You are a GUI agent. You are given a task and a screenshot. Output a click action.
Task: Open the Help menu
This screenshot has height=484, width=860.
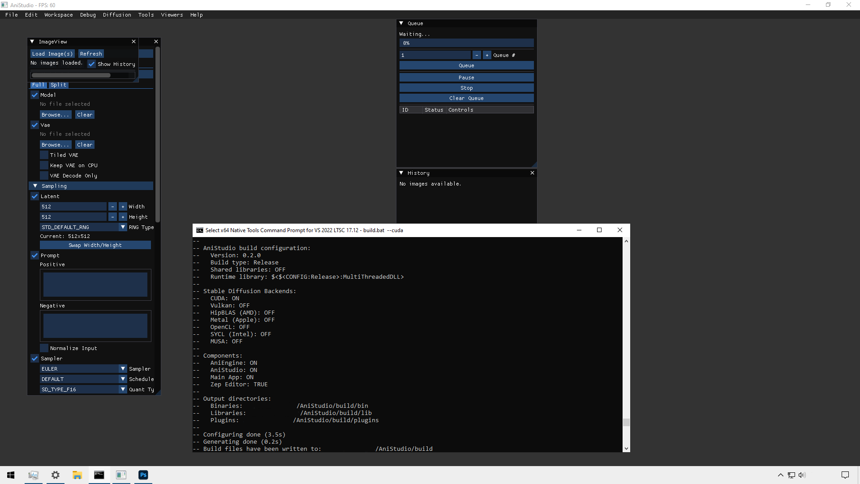[x=197, y=15]
